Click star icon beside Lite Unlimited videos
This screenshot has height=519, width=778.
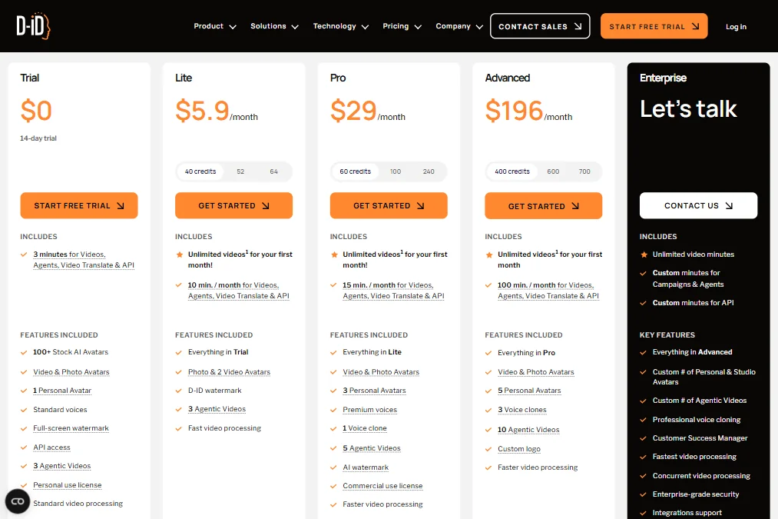[179, 255]
